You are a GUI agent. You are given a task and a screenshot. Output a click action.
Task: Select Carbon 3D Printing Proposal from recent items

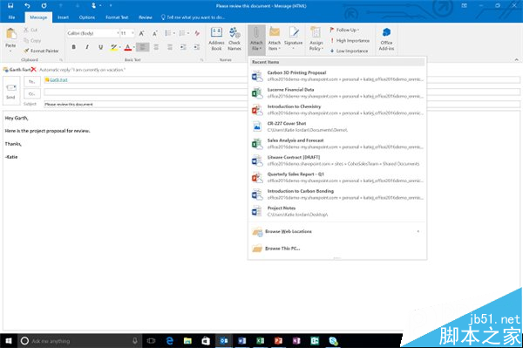coord(336,76)
